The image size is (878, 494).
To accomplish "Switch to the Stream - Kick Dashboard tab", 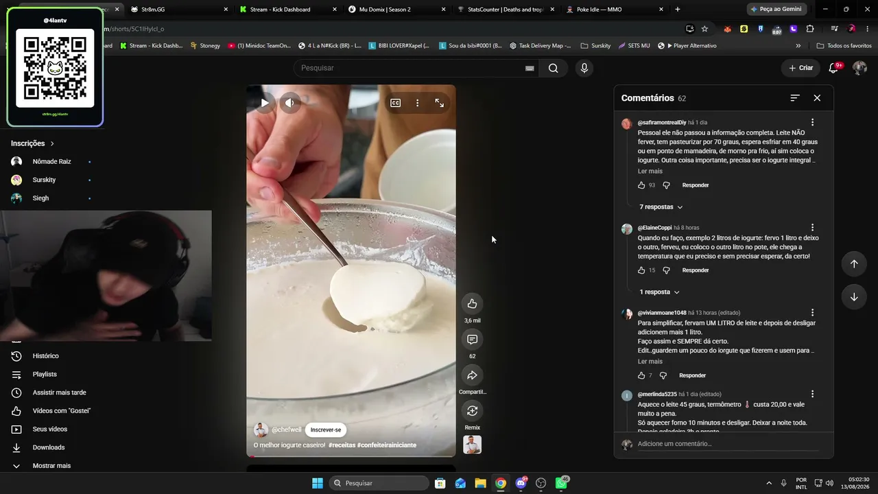I will (x=288, y=9).
